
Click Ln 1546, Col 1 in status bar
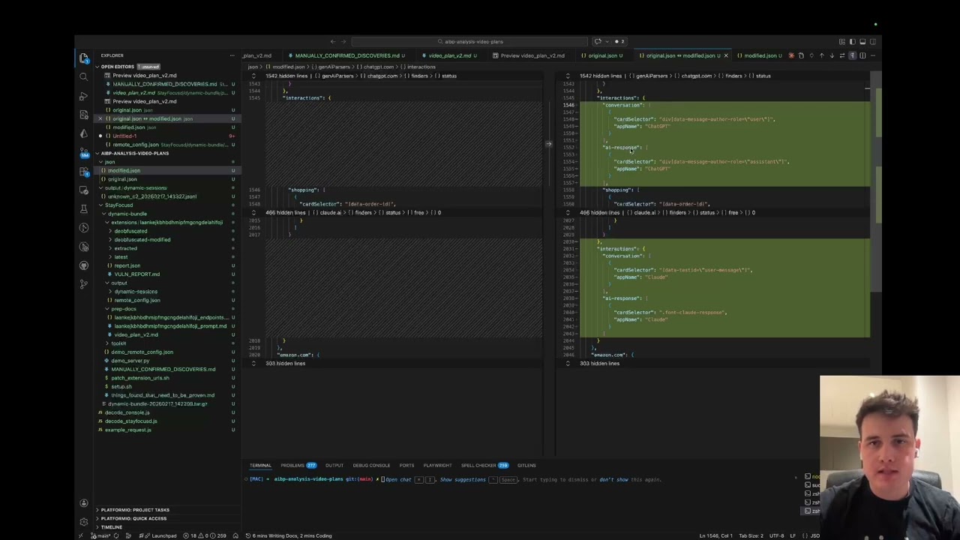pyautogui.click(x=715, y=535)
